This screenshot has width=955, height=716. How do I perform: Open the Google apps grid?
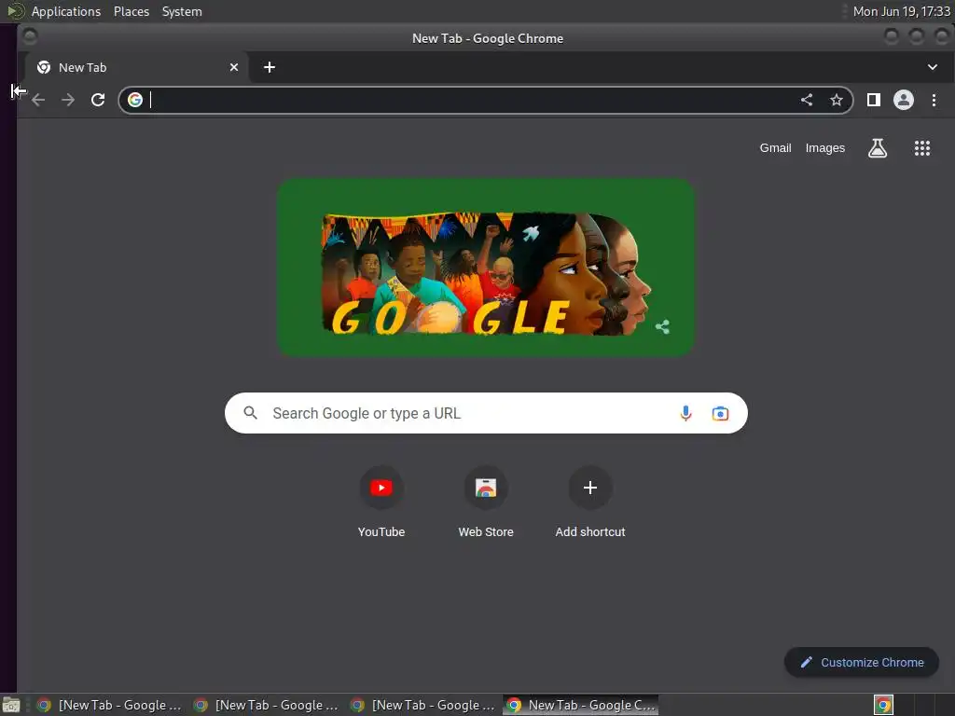(x=922, y=148)
